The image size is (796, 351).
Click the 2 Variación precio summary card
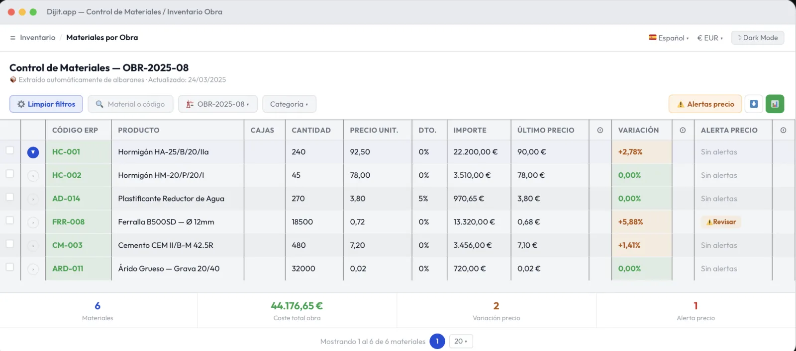[x=497, y=310]
